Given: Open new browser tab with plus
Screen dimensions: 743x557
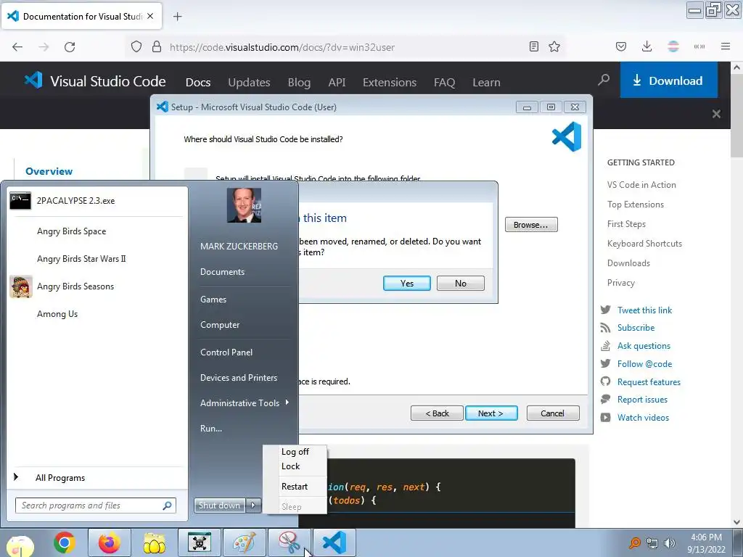Looking at the screenshot, I should click(177, 17).
